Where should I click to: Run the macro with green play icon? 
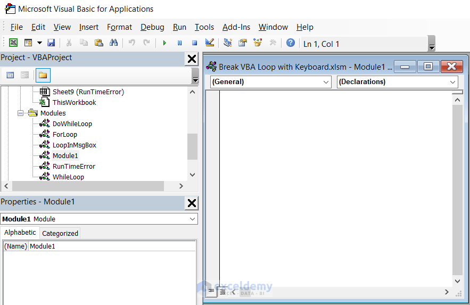pyautogui.click(x=164, y=43)
